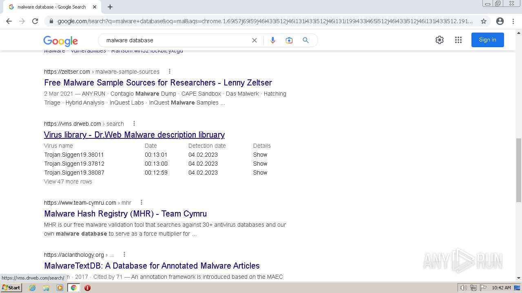
Task: Open media player from taskbar
Action: click(x=60, y=288)
